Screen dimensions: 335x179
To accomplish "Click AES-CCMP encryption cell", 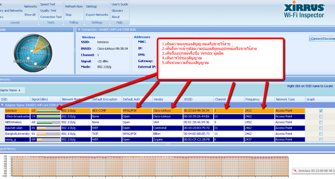I will click(x=106, y=111).
